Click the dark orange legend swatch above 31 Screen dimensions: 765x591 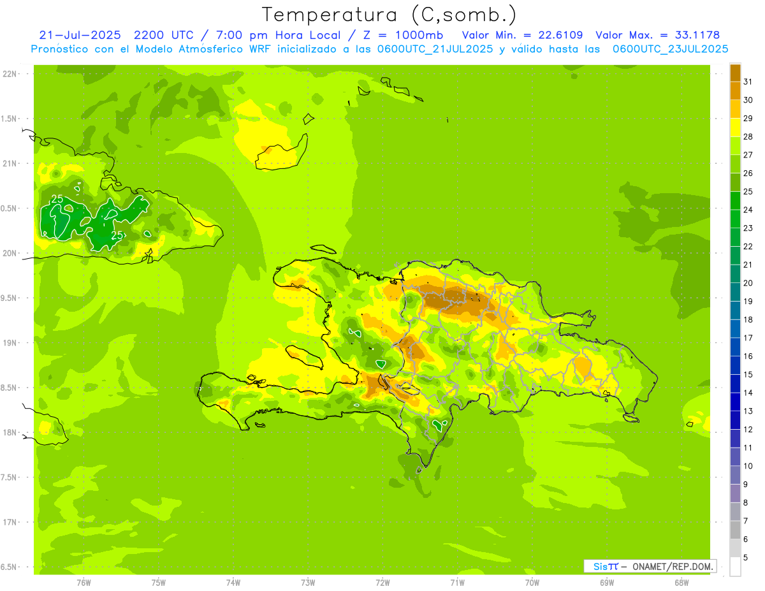tap(735, 73)
